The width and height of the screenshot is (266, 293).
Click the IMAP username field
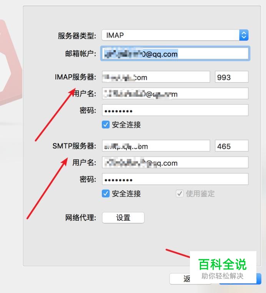coord(175,93)
